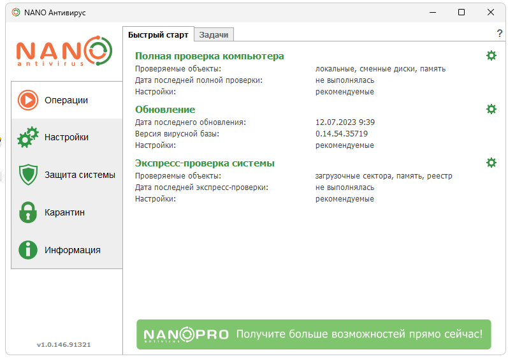Open settings gear for Полная проверка компьютера
Image resolution: width=508 pixels, height=359 pixels.
click(x=491, y=55)
